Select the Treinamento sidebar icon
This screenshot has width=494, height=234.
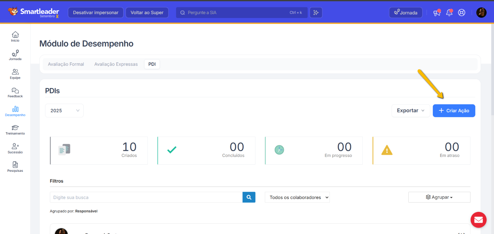point(15,130)
